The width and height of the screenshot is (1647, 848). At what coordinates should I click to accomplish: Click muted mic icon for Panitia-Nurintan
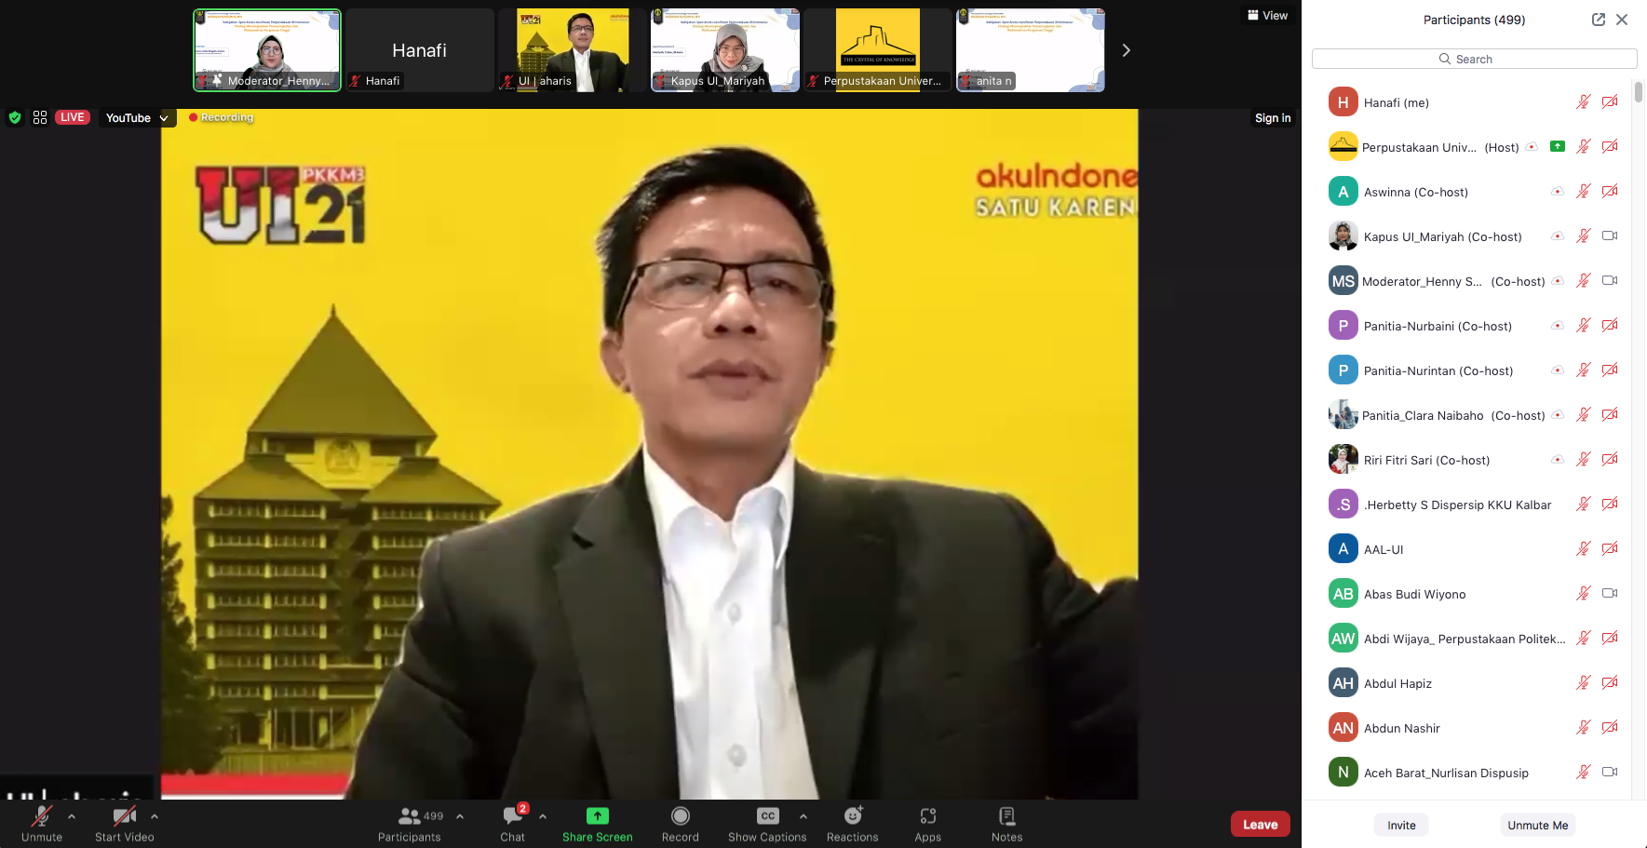[x=1583, y=370]
